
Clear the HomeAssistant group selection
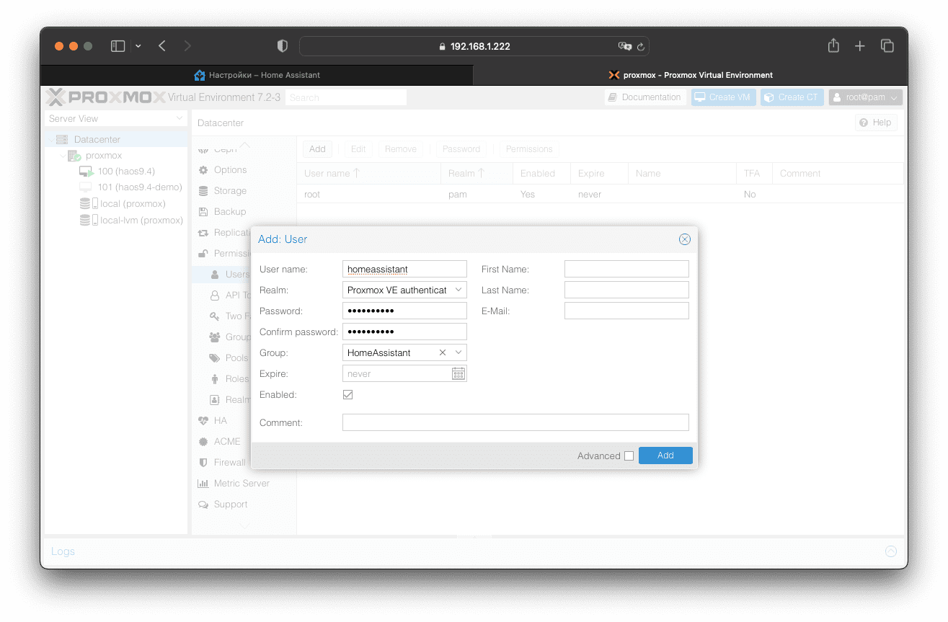pos(443,352)
